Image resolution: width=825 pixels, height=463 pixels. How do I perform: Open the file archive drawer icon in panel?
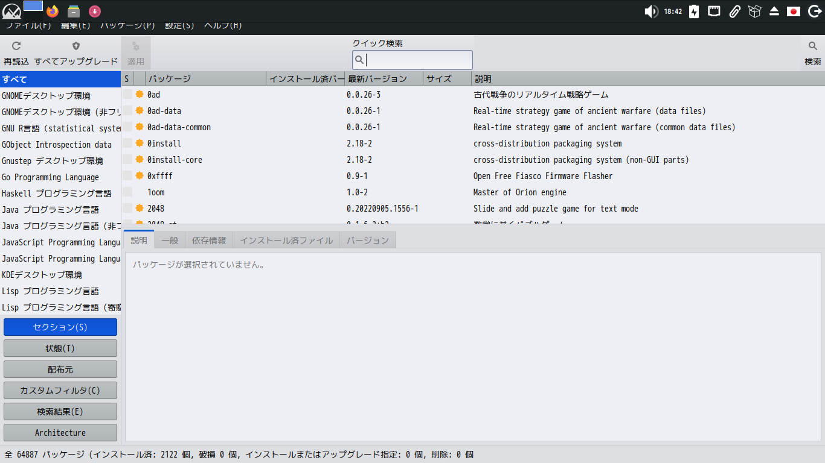74,11
